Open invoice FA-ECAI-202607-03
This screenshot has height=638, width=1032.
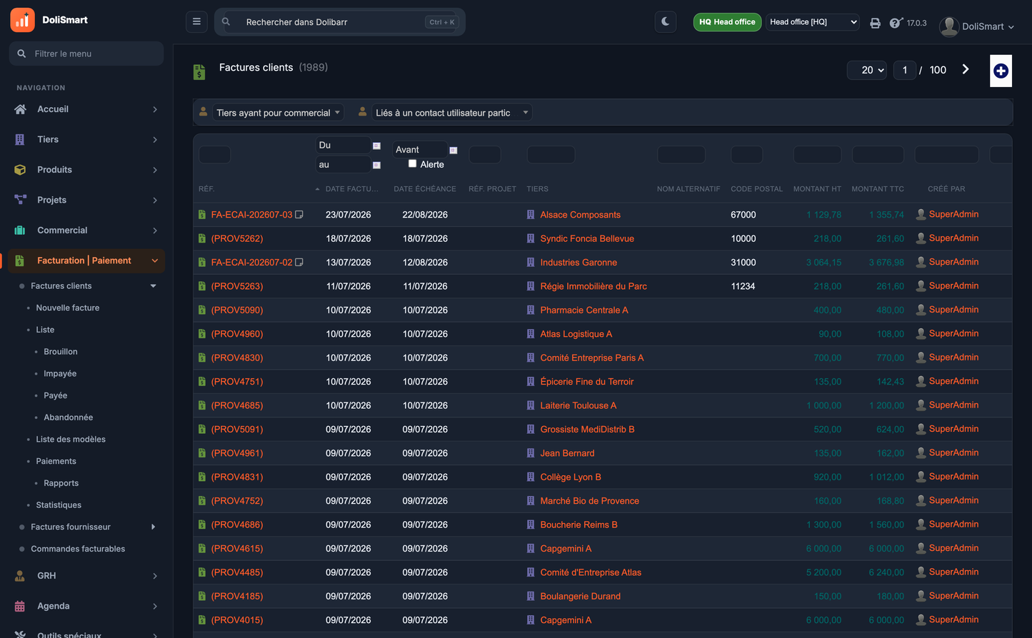[251, 215]
